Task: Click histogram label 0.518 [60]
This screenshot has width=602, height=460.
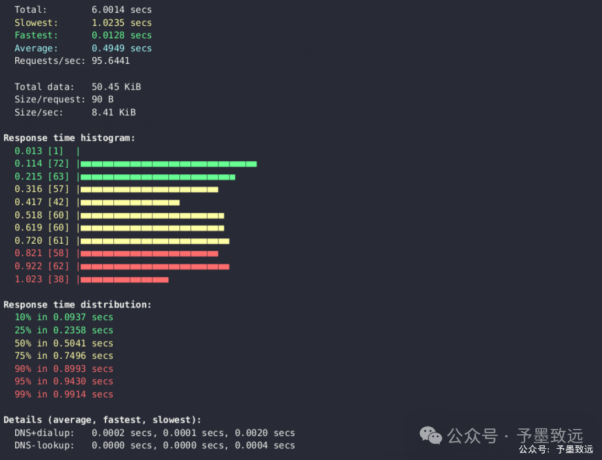Action: pyautogui.click(x=42, y=215)
